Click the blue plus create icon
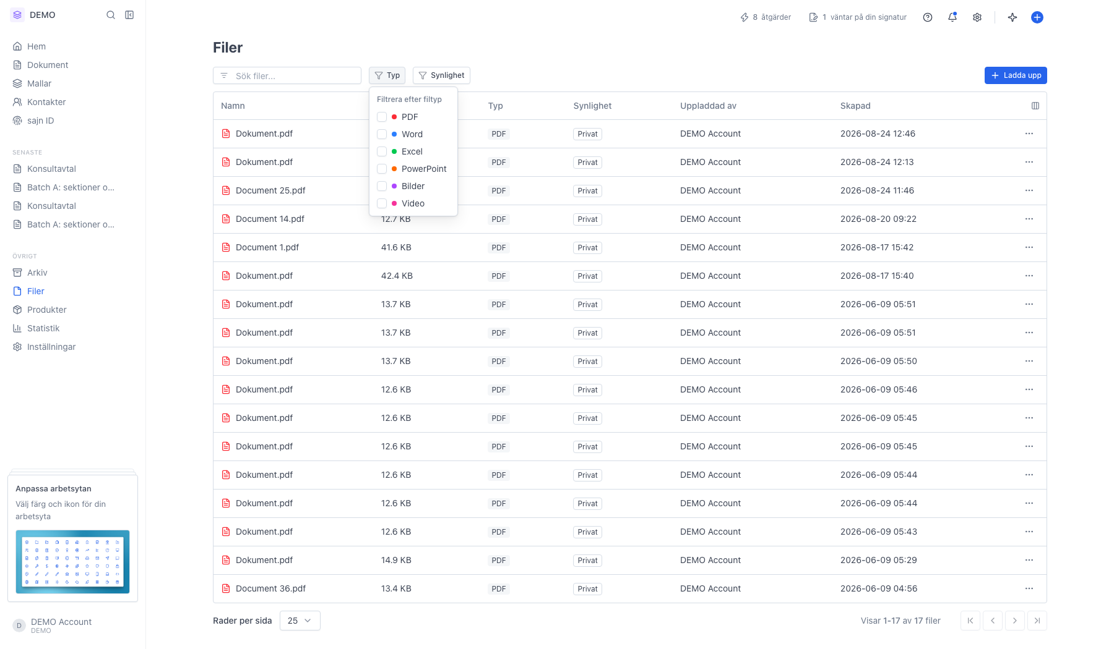 [x=1037, y=17]
